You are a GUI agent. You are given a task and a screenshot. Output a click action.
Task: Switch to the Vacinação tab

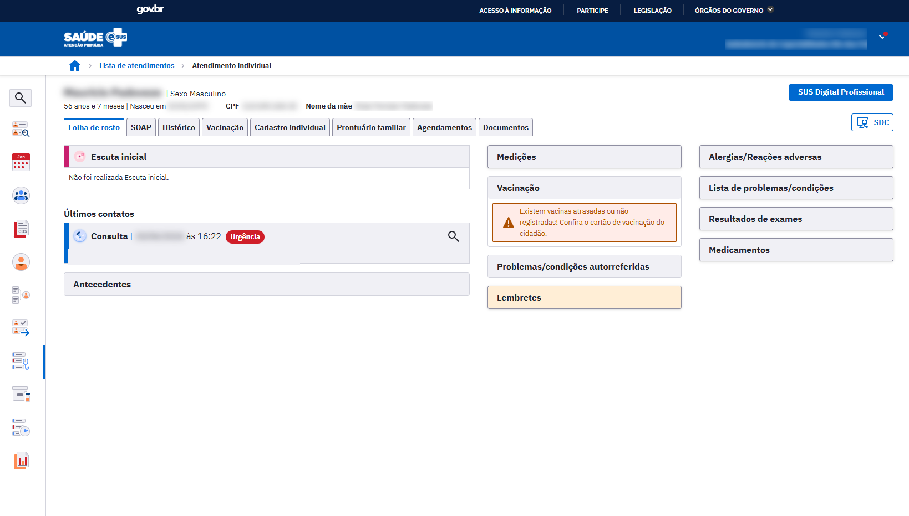[x=225, y=127]
